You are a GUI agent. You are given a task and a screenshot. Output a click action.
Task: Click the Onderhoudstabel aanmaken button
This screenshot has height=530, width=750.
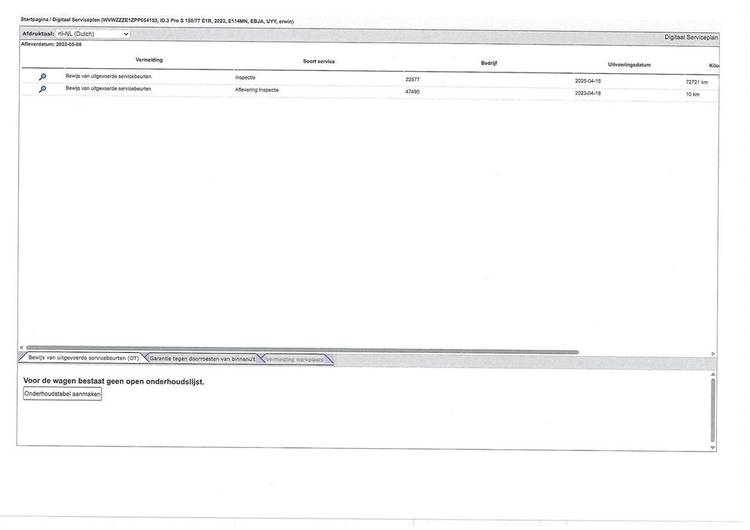click(62, 394)
